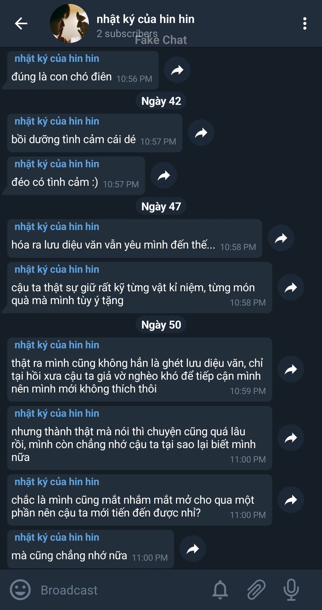Tap the 'Ngày 50' date badge
Viewport: 322px width, 610px height.
[161, 325]
